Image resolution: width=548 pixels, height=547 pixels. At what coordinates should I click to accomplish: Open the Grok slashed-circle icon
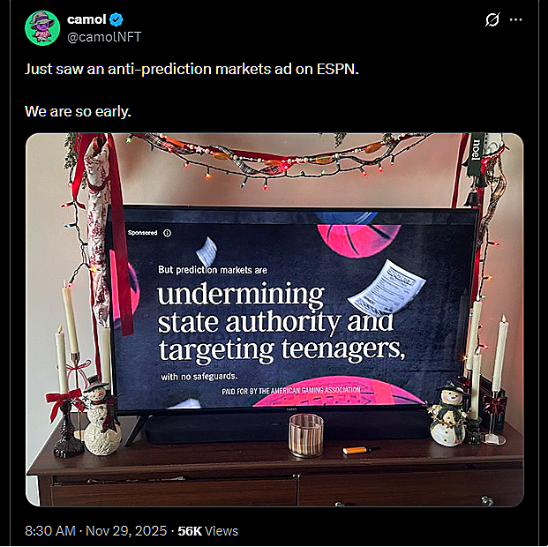tap(492, 19)
